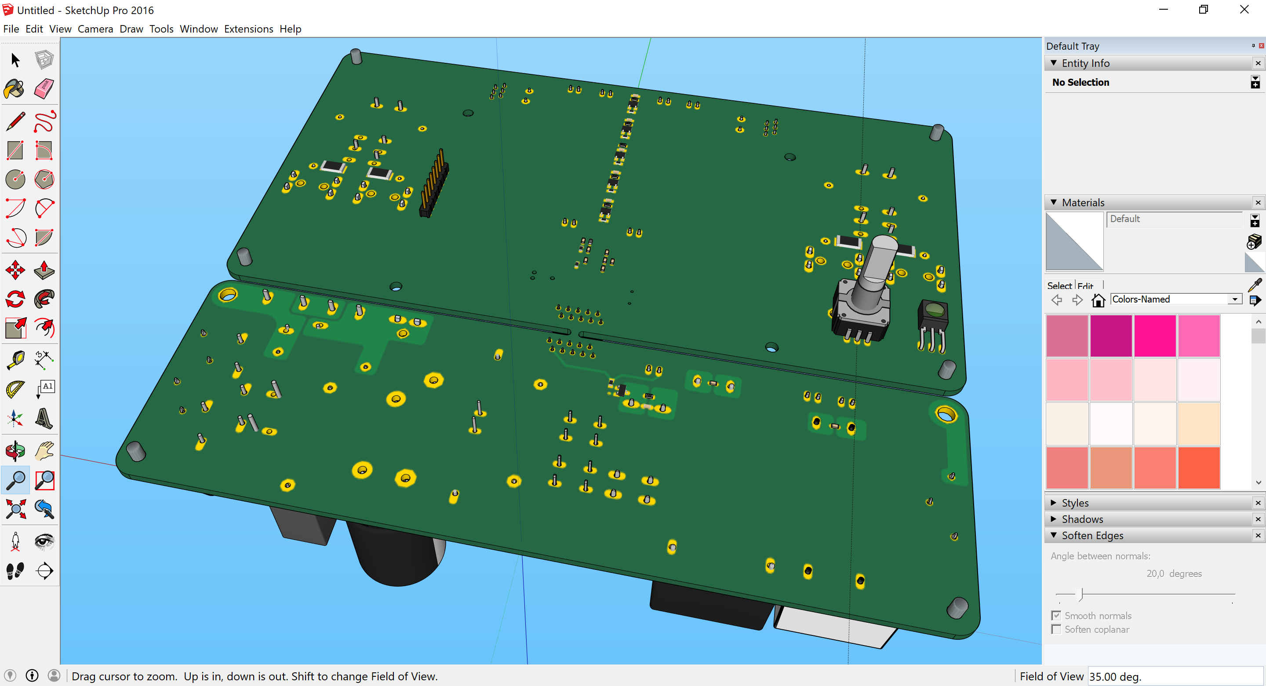Collapse the Materials panel
This screenshot has height=686, width=1266.
1054,202
